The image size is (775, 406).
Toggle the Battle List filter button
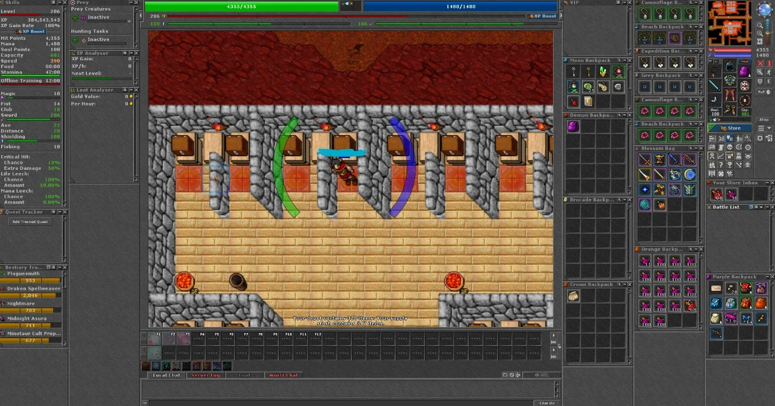click(751, 207)
